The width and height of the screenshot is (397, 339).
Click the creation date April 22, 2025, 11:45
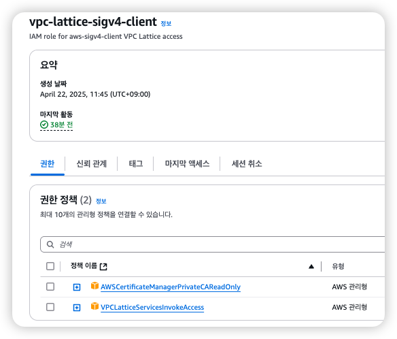click(95, 95)
